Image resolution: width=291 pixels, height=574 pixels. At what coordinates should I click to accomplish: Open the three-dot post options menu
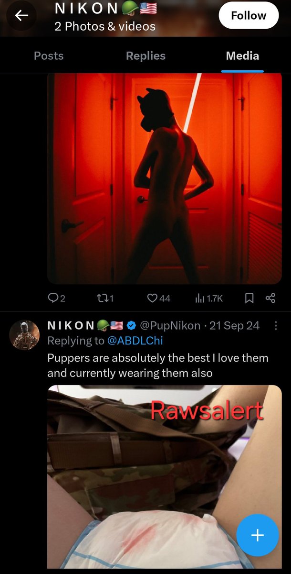click(x=275, y=326)
